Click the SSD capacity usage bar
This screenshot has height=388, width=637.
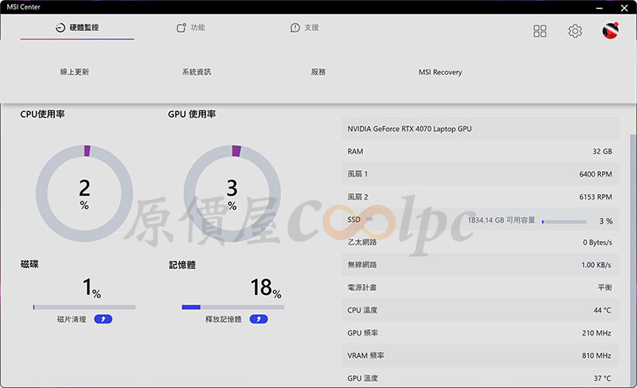tap(564, 222)
